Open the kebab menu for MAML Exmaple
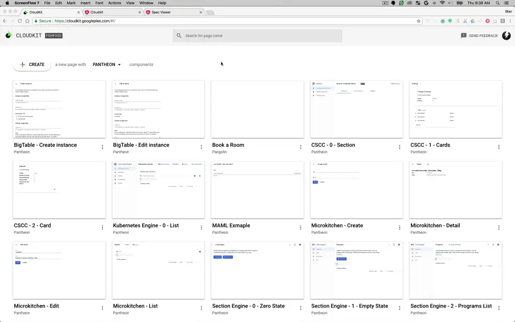This screenshot has height=322, width=515. point(300,228)
